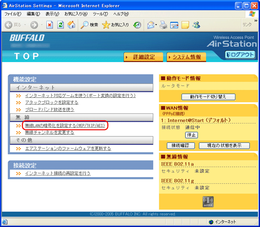Click the IE Stop loading icon
This screenshot has width=260, height=227.
click(50, 25)
